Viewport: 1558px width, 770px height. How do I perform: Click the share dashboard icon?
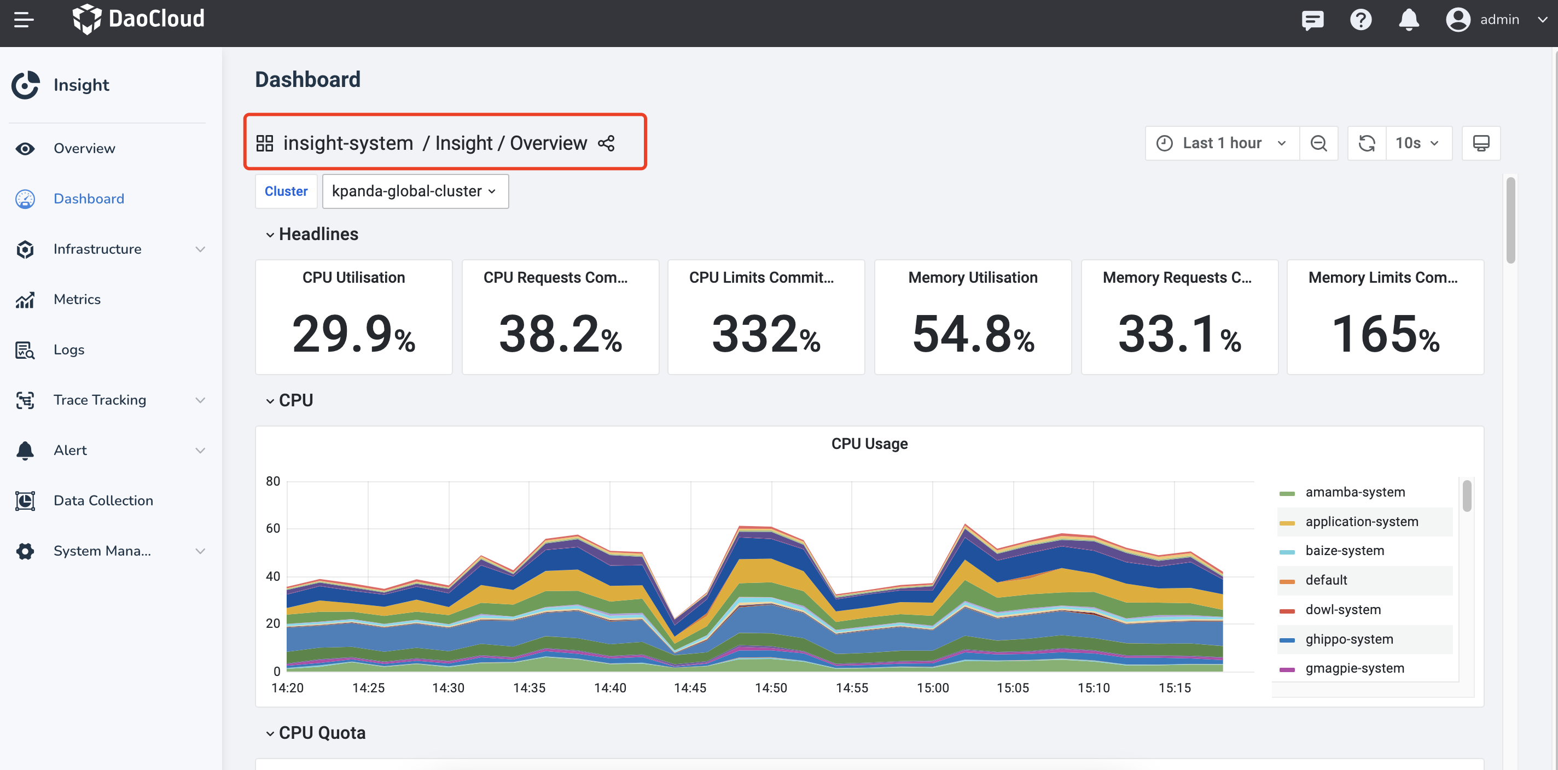(606, 143)
